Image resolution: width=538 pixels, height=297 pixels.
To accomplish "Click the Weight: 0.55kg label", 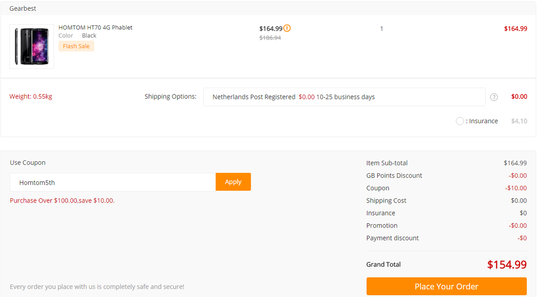I will pyautogui.click(x=31, y=96).
